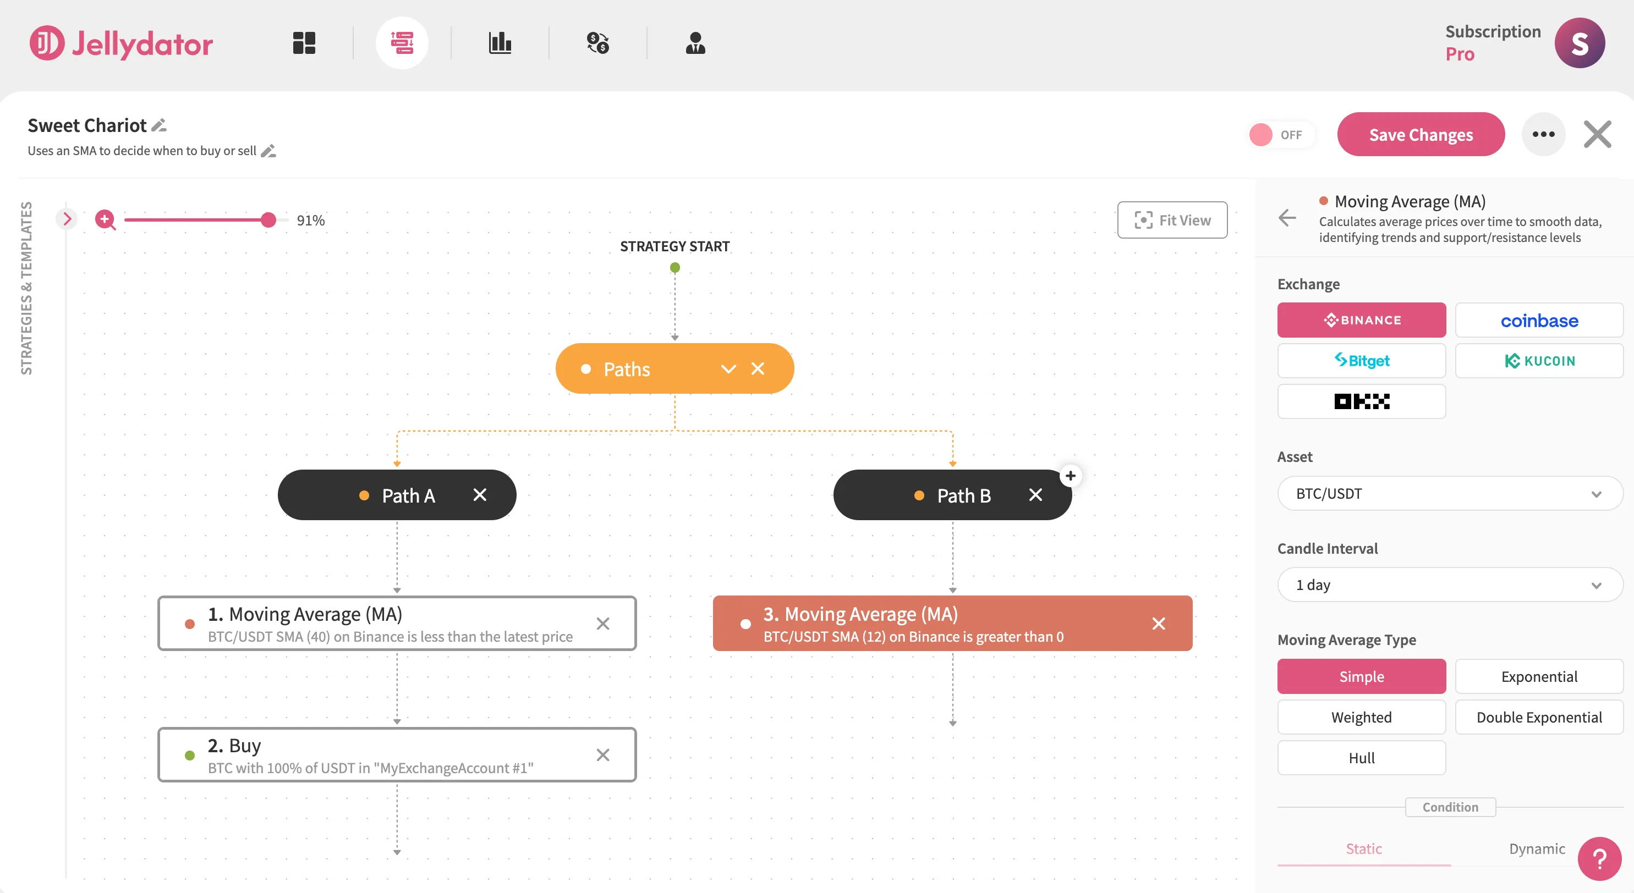Click the zoom magnifier icon
The height and width of the screenshot is (893, 1634).
tap(105, 220)
